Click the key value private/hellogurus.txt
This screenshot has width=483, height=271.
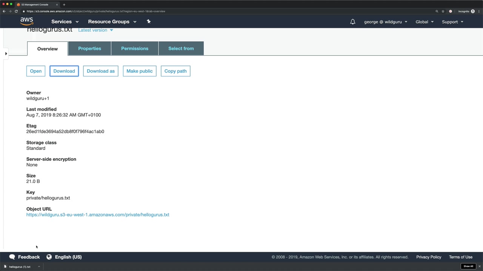pos(48,198)
